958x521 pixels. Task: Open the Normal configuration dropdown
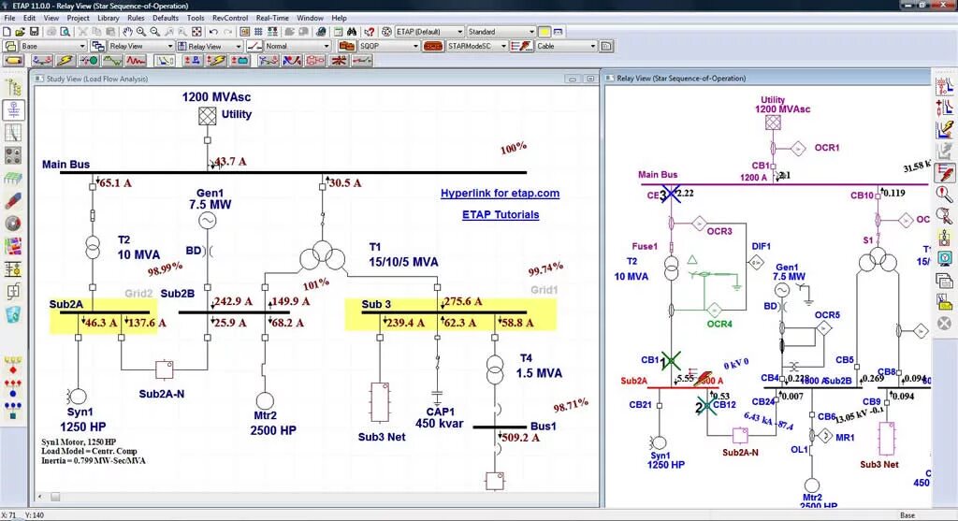[x=298, y=46]
